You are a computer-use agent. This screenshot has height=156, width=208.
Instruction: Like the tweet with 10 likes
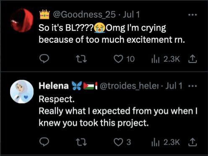pyautogui.click(x=124, y=59)
